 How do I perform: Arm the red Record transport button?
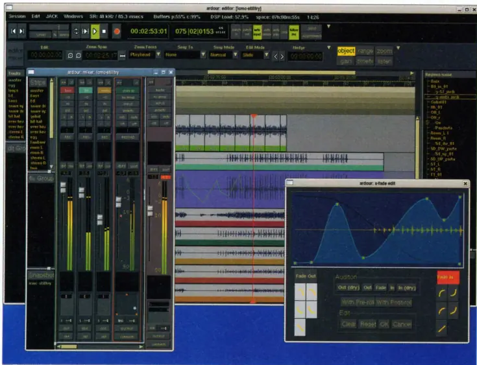click(x=117, y=31)
